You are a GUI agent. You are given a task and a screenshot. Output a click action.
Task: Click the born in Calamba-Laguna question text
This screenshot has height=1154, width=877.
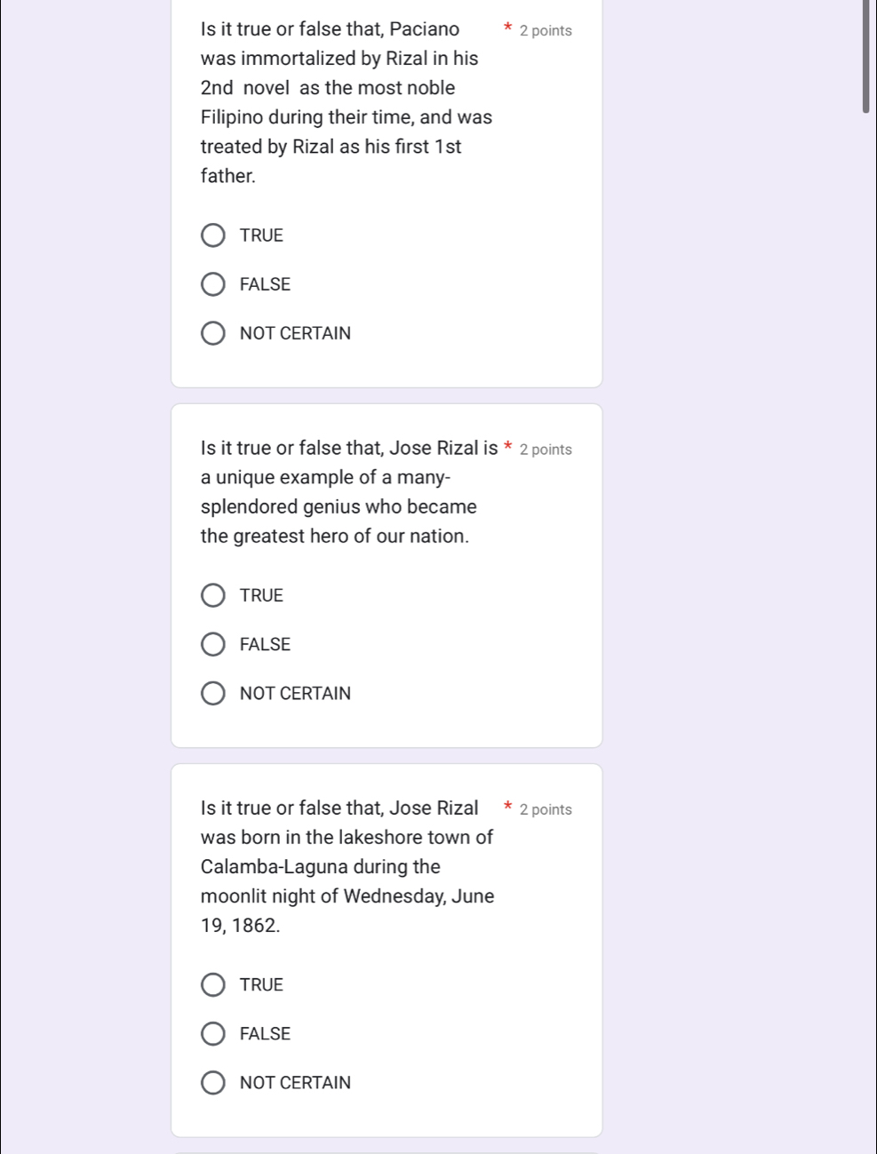pos(347,866)
